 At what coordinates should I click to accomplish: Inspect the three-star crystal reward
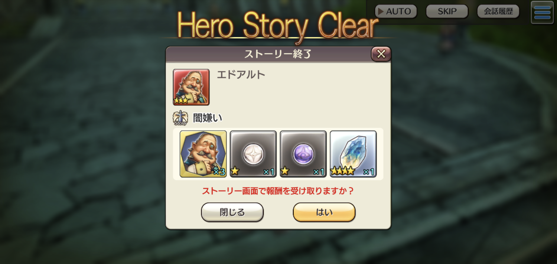click(353, 154)
